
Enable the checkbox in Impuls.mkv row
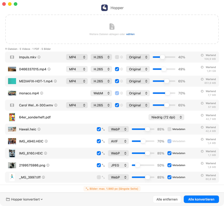tap(117, 57)
